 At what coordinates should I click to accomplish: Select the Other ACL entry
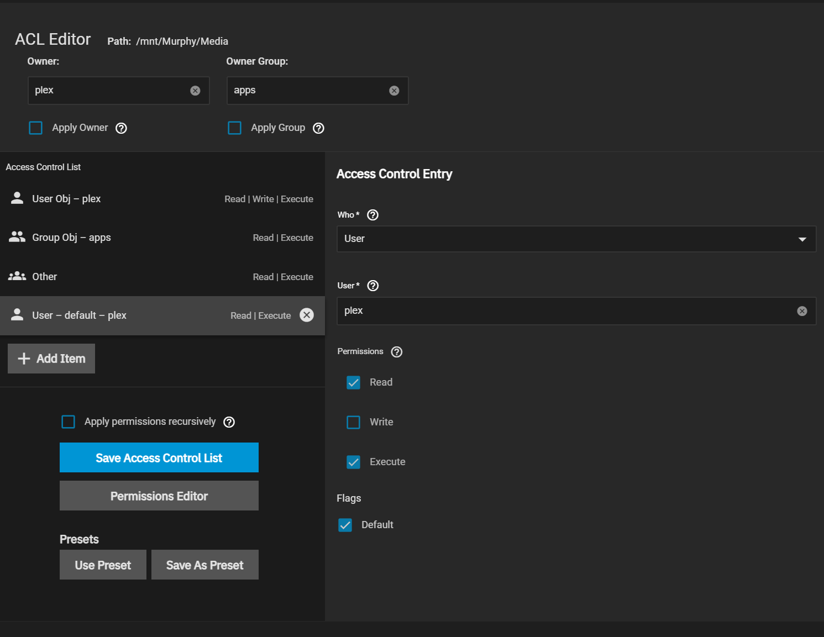[162, 276]
